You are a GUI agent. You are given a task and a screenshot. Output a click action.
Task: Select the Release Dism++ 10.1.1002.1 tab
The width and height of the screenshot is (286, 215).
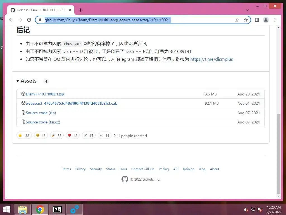[41, 10]
